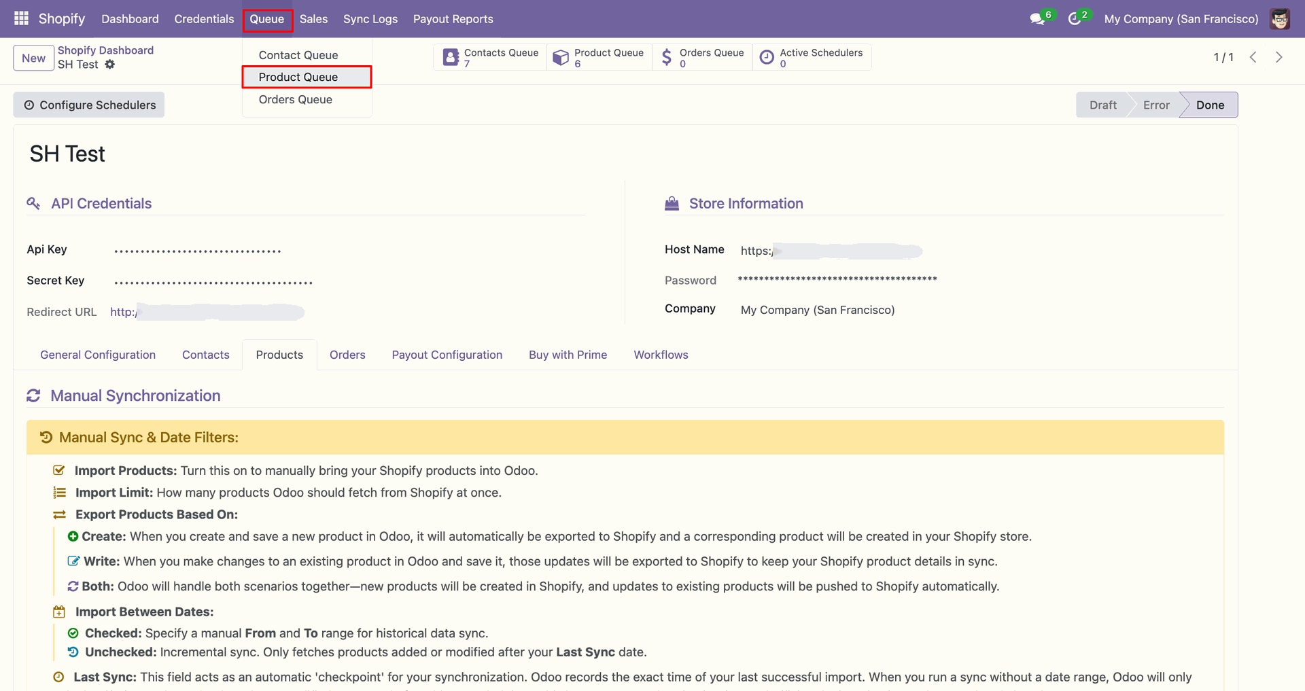
Task: Open Shopify Dashboard breadcrumb link
Action: pos(105,50)
